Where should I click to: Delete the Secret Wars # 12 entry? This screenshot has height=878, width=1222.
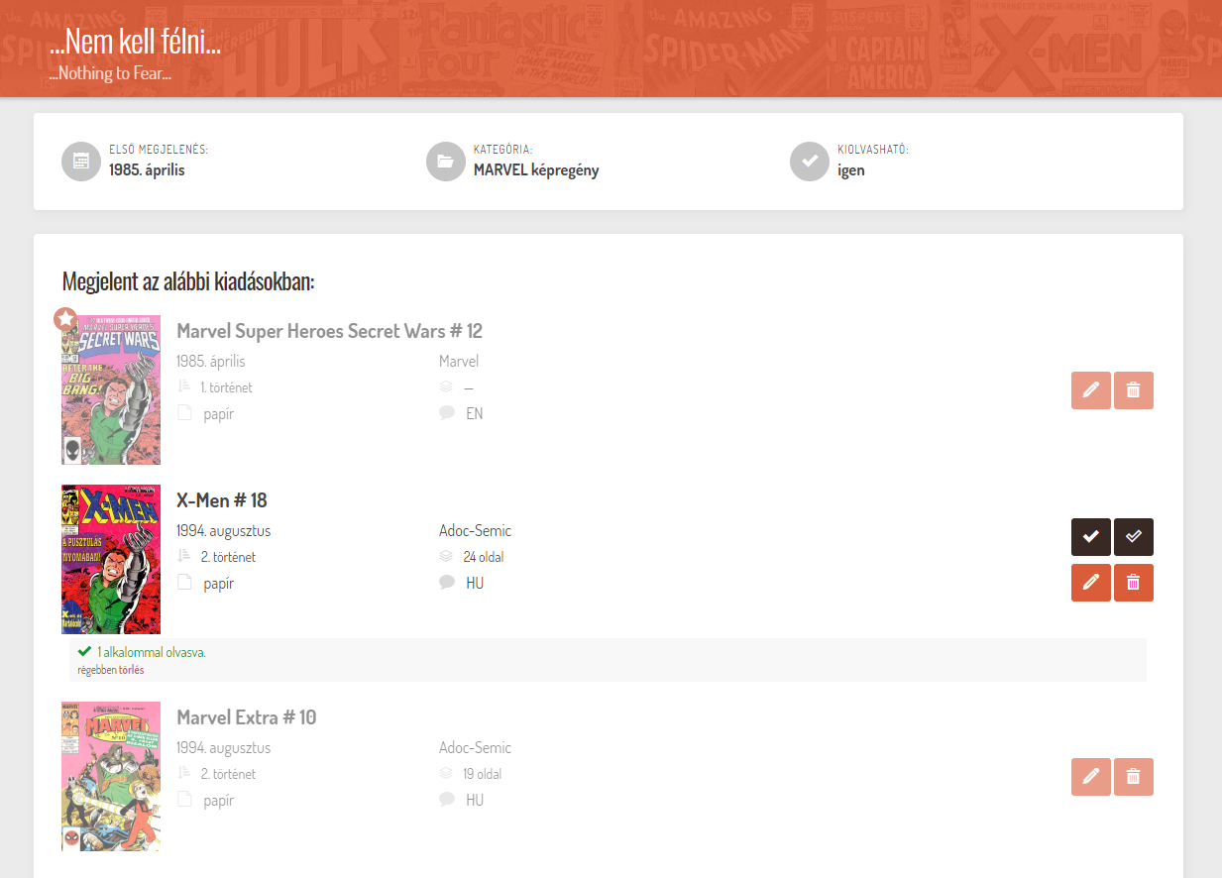click(1134, 390)
